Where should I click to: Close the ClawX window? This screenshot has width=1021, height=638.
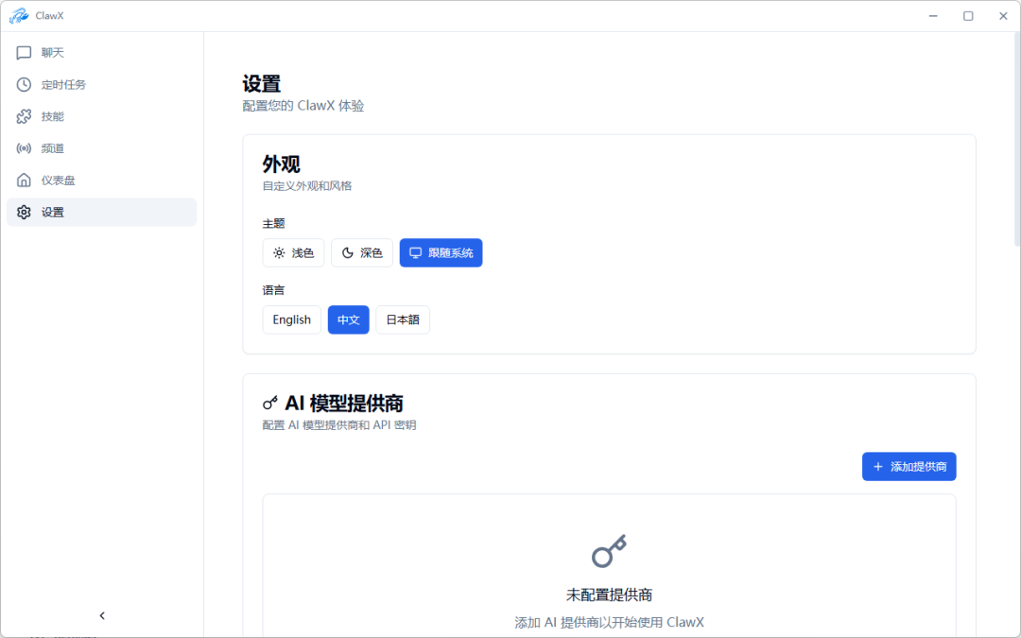click(1003, 16)
